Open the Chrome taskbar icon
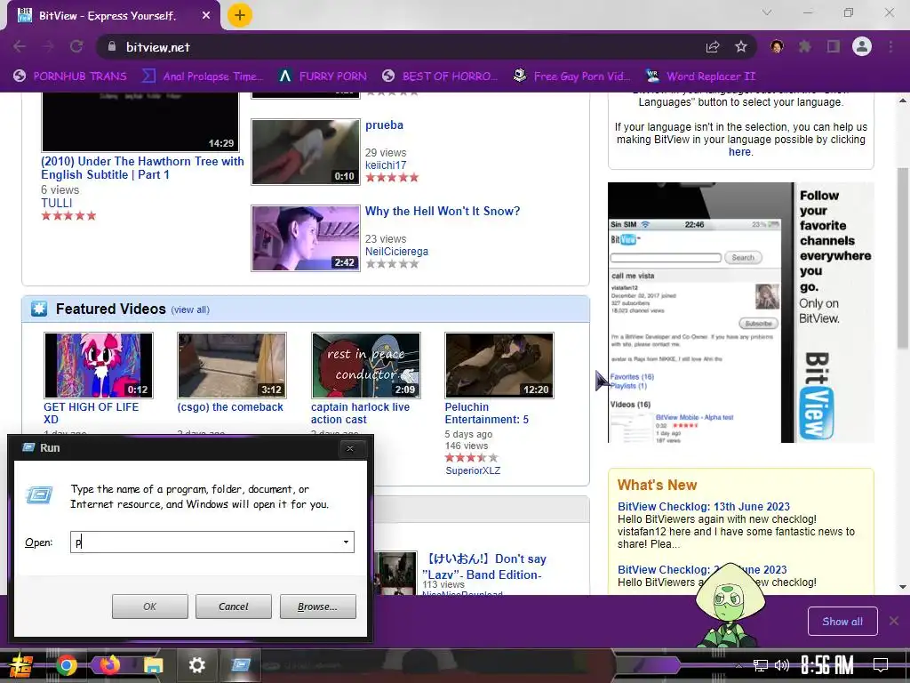The height and width of the screenshot is (683, 910). pos(66,665)
